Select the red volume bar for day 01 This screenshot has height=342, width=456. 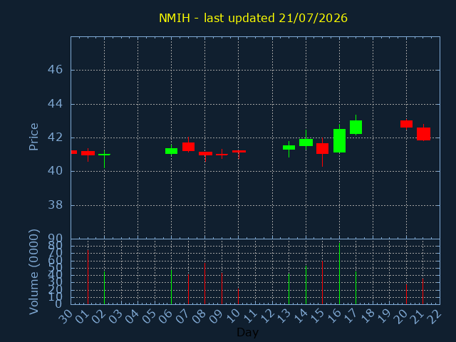88,277
